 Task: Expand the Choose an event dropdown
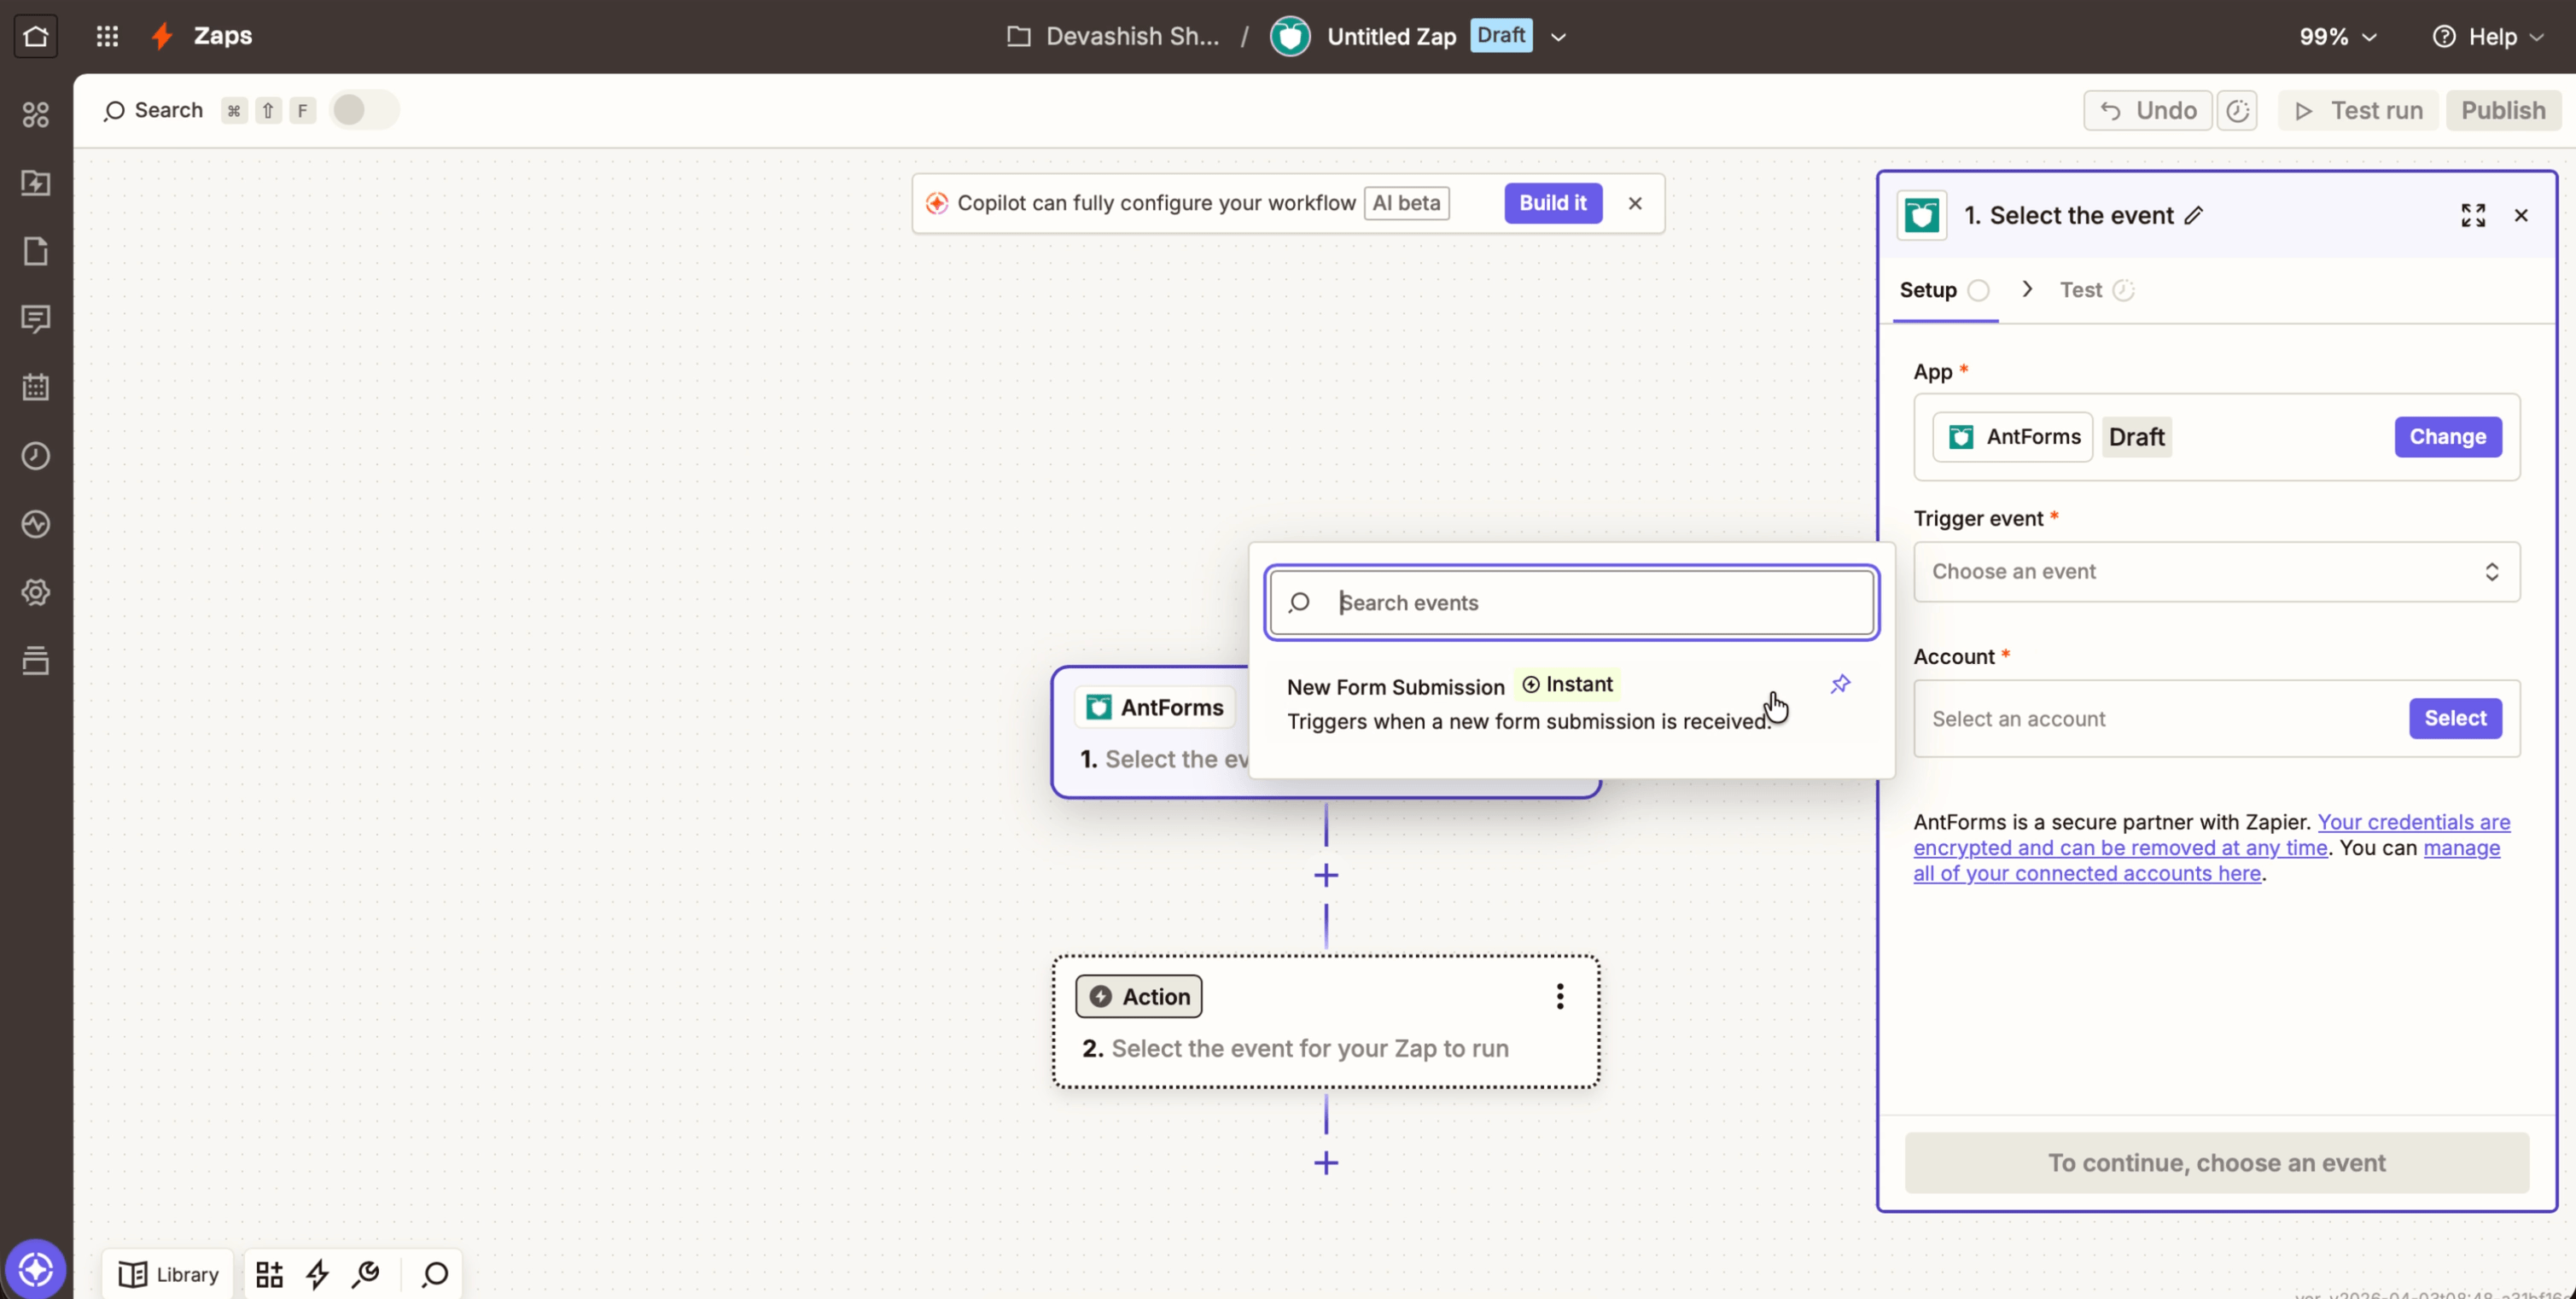click(x=2215, y=572)
